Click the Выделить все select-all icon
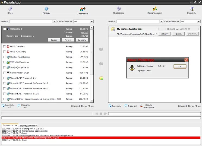This screenshot has height=146, width=202. pyautogui.click(x=3, y=106)
